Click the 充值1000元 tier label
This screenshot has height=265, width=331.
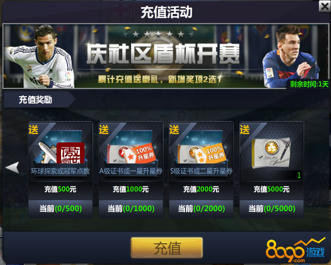point(131,189)
